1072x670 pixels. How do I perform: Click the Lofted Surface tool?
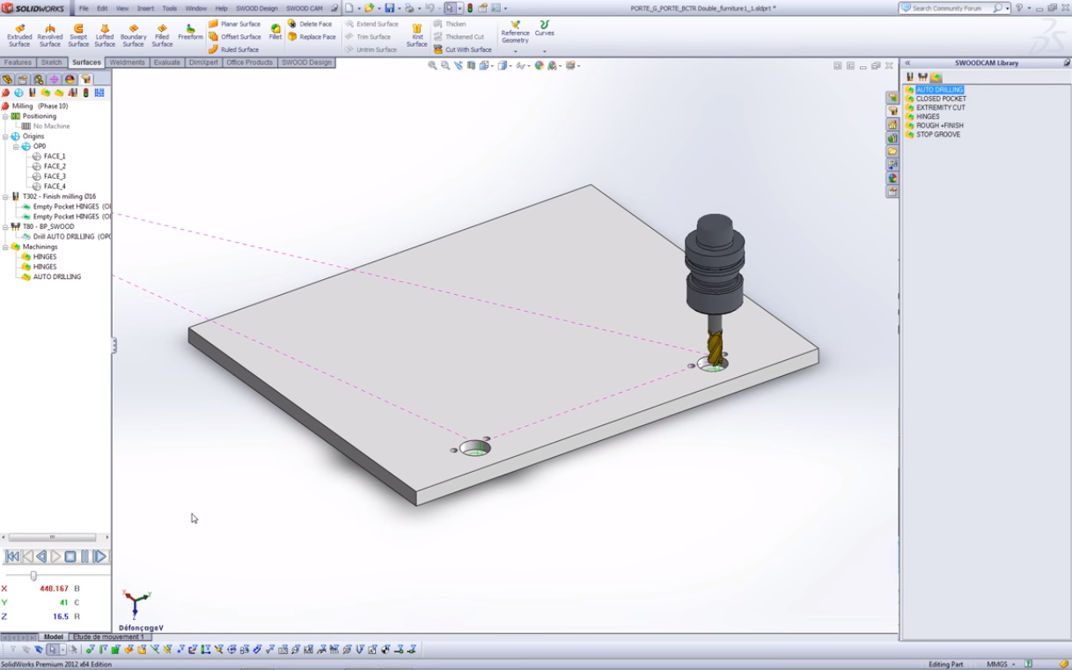[x=105, y=34]
